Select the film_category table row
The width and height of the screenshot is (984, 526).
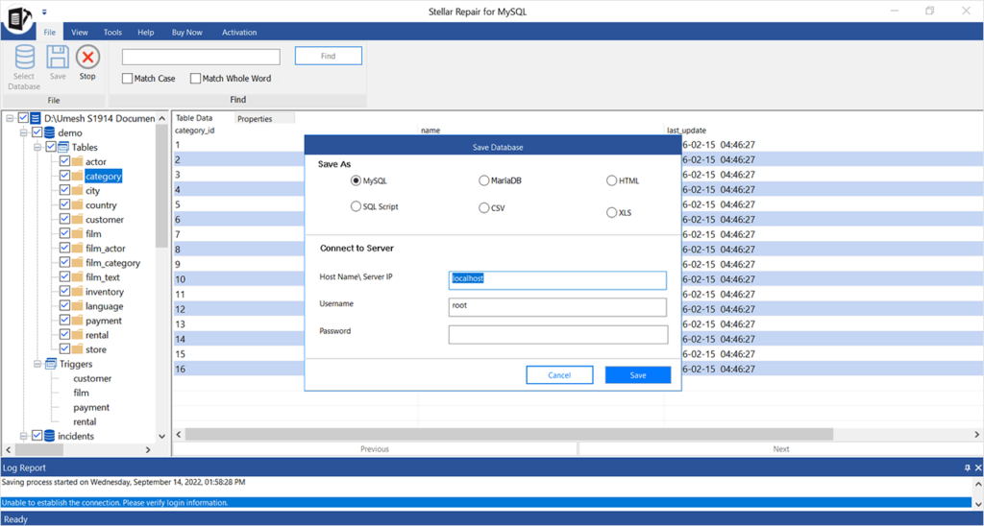pyautogui.click(x=113, y=263)
